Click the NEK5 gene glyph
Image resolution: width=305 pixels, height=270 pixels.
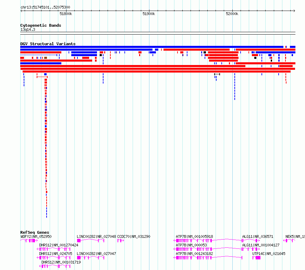[289, 241]
